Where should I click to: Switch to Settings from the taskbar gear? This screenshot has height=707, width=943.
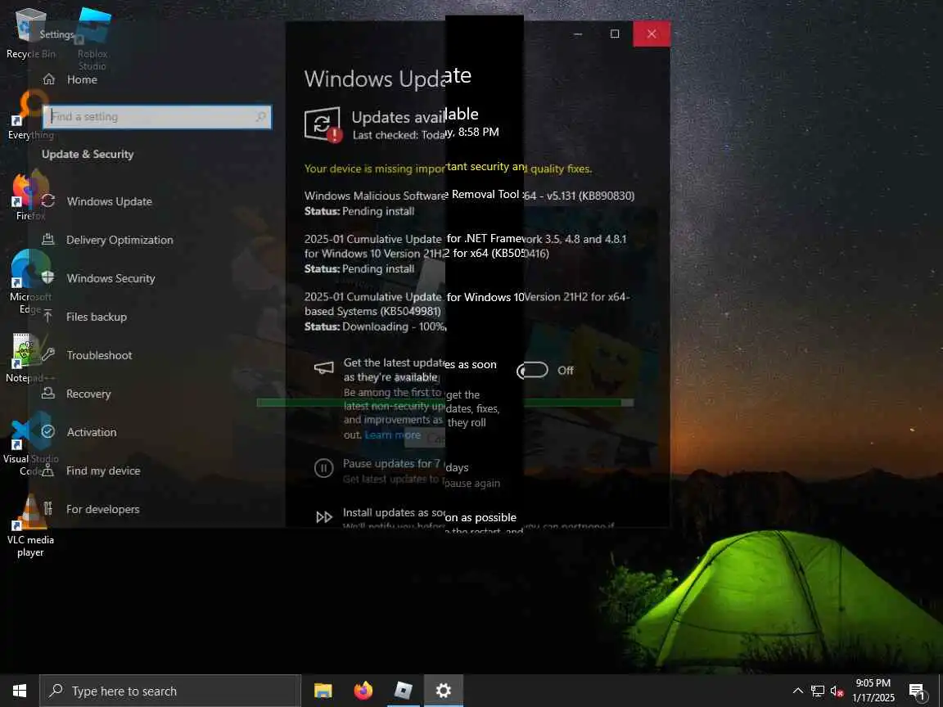[443, 691]
